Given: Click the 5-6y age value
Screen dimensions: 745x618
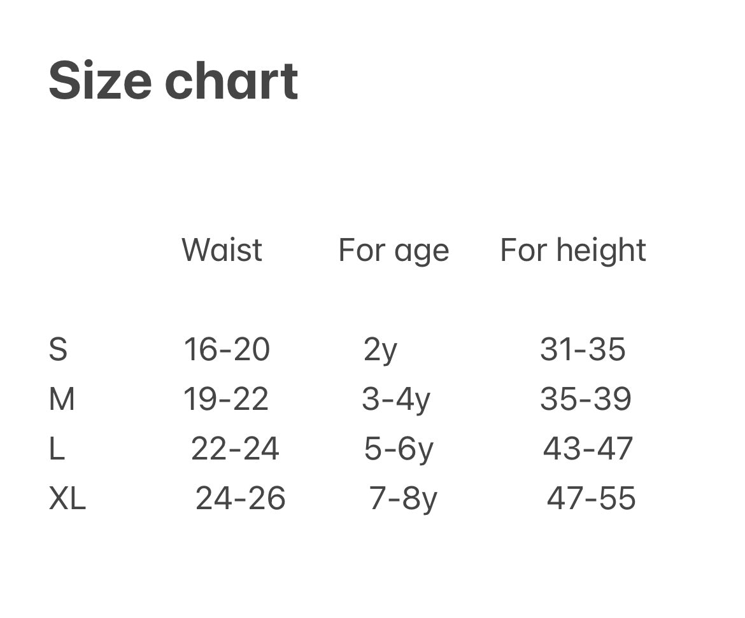Looking at the screenshot, I should (399, 450).
